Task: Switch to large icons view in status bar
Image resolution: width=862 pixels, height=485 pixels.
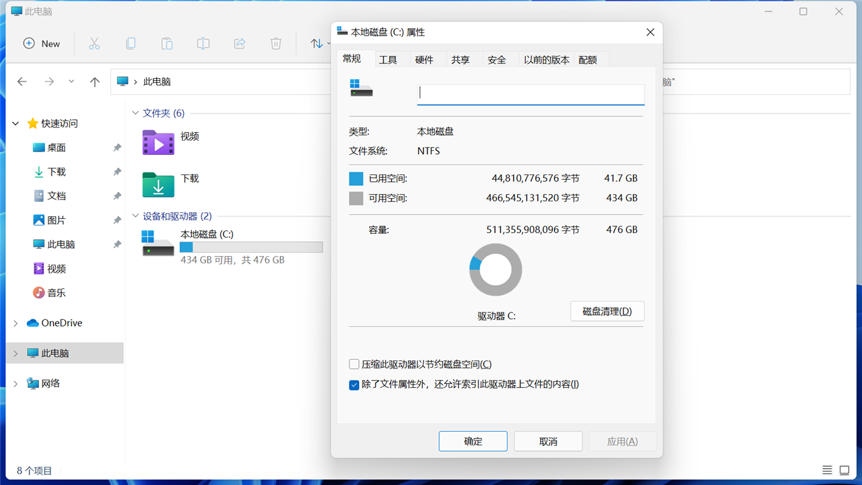Action: [844, 470]
